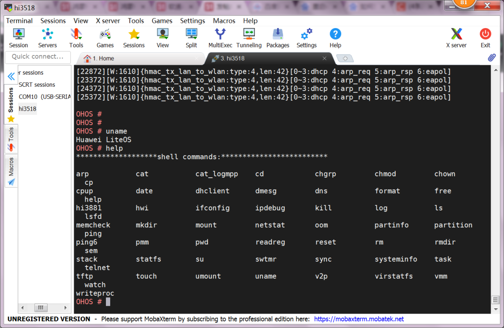Open the Sessions vertical sidebar tab
Screen dimensions: 504x328
coord(11,105)
